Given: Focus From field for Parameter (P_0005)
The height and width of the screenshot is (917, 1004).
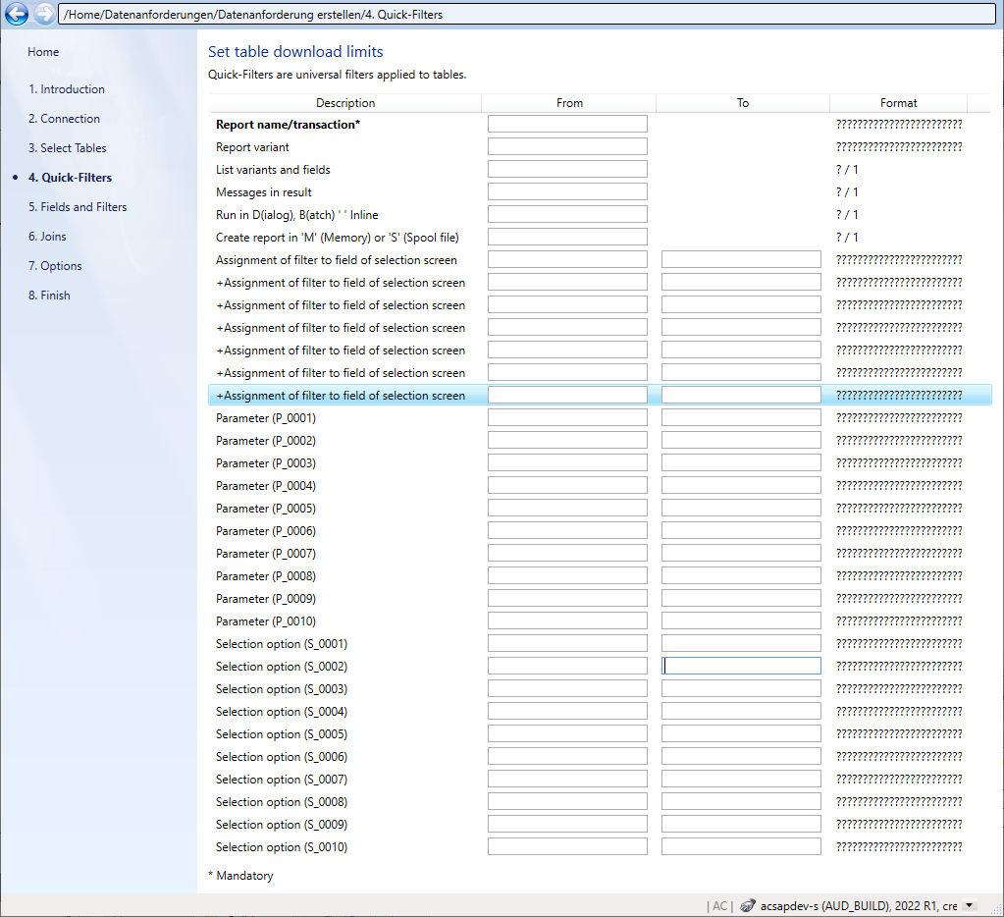Looking at the screenshot, I should coord(567,508).
